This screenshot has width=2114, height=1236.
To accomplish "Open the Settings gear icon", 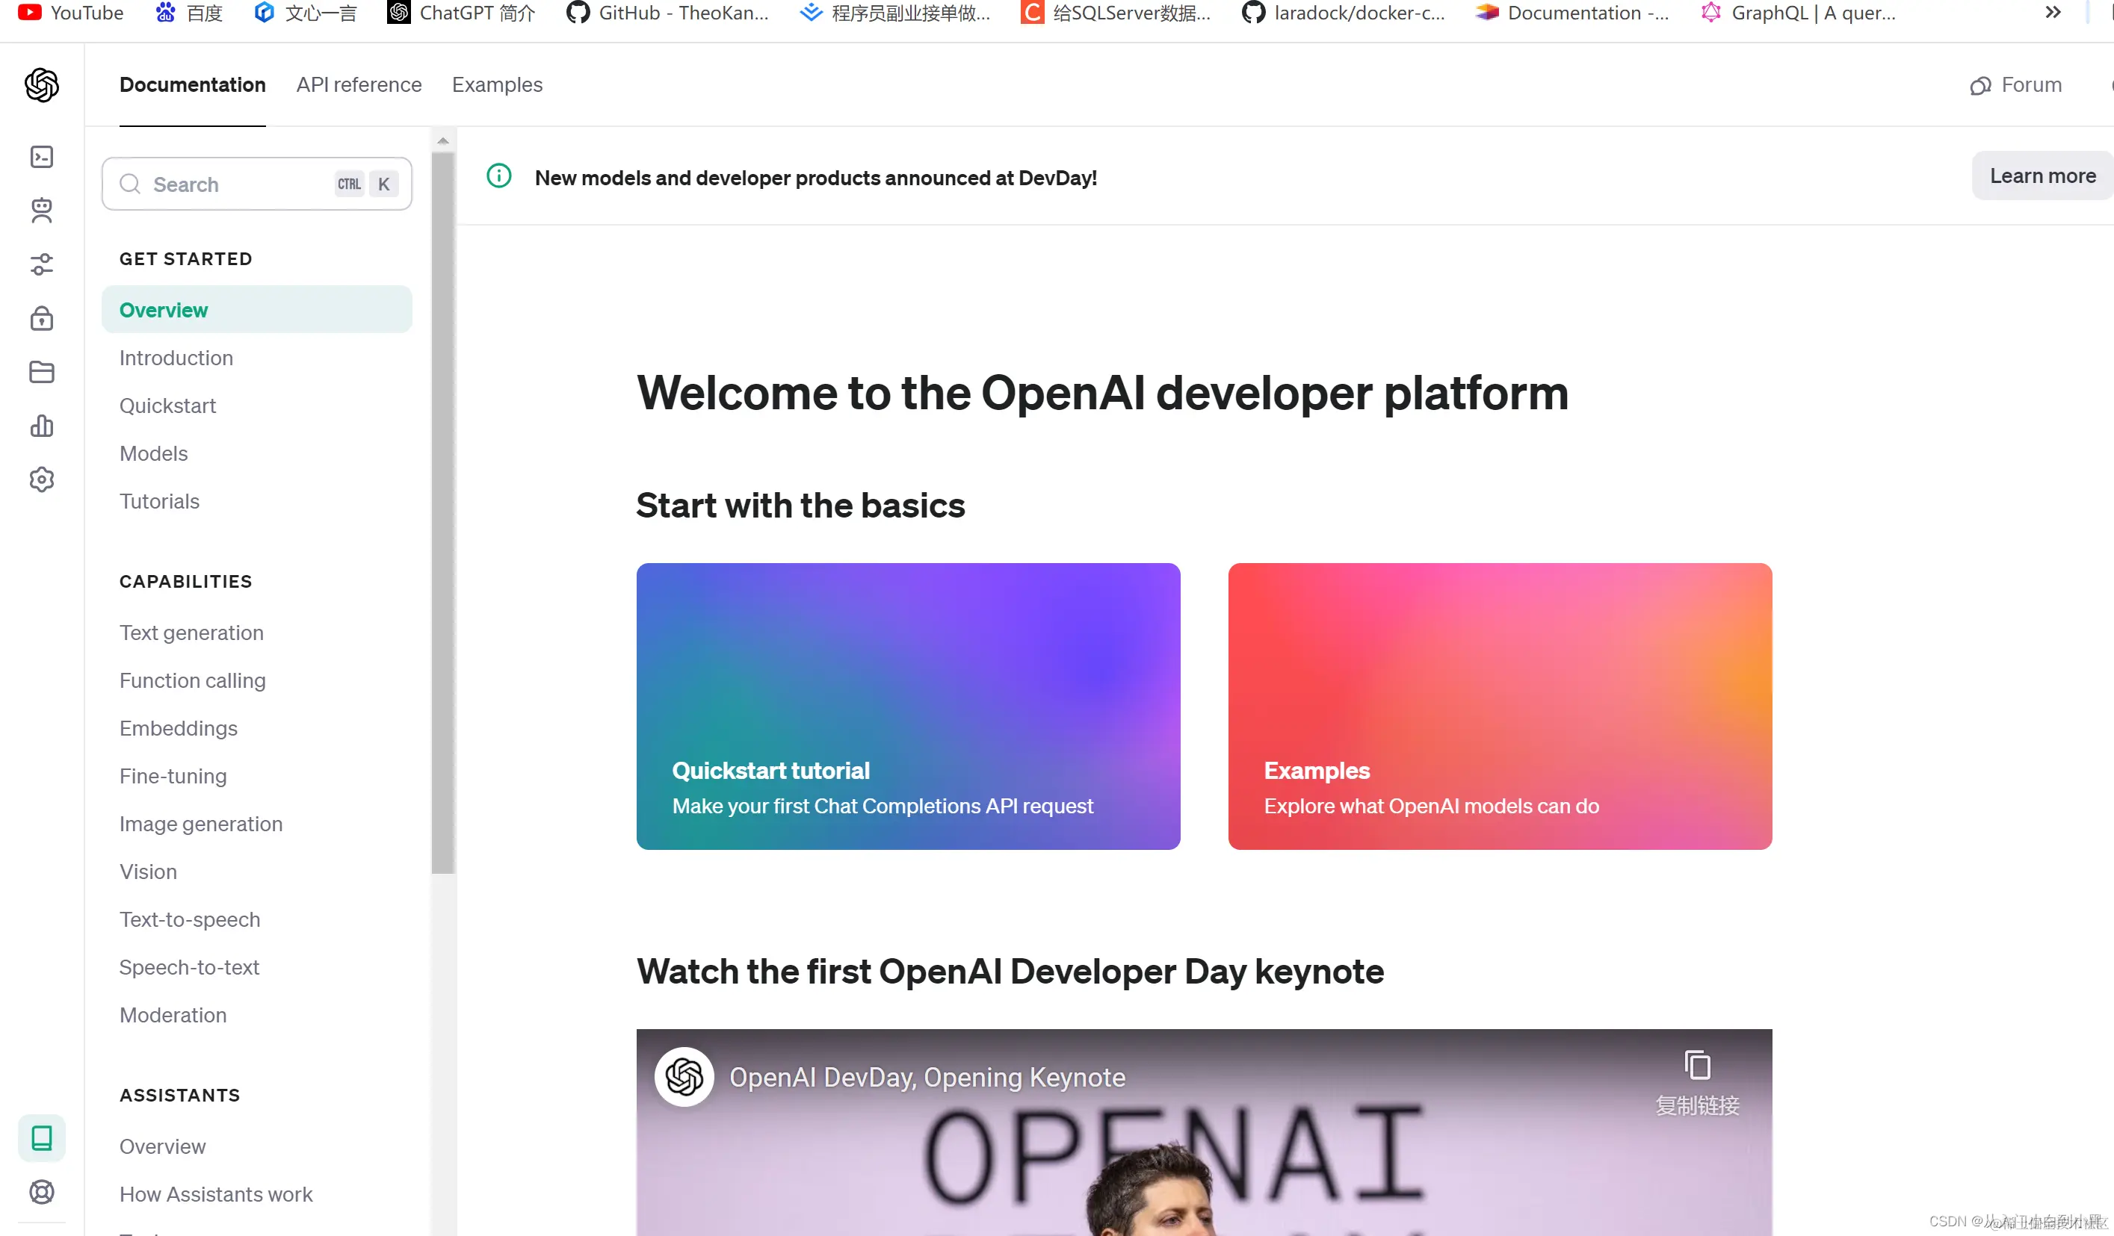I will click(41, 479).
